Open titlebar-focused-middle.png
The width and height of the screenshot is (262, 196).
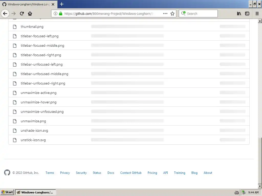(x=42, y=45)
